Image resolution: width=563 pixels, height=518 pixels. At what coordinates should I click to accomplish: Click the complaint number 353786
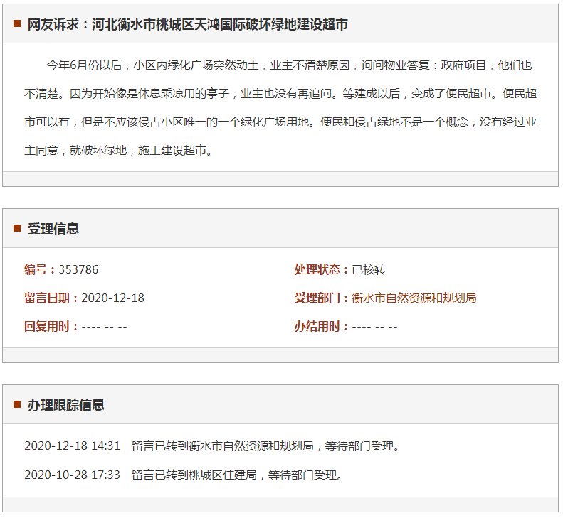click(x=78, y=269)
